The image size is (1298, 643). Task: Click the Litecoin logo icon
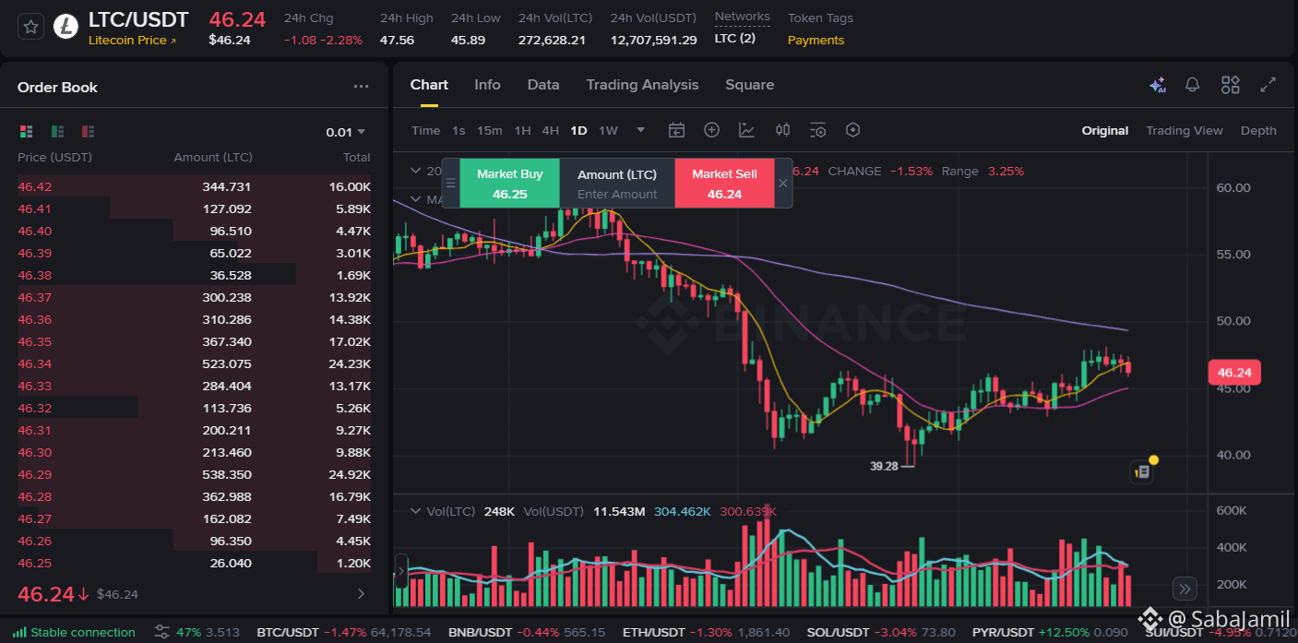tap(65, 27)
